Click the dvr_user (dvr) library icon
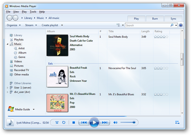 point(11,92)
